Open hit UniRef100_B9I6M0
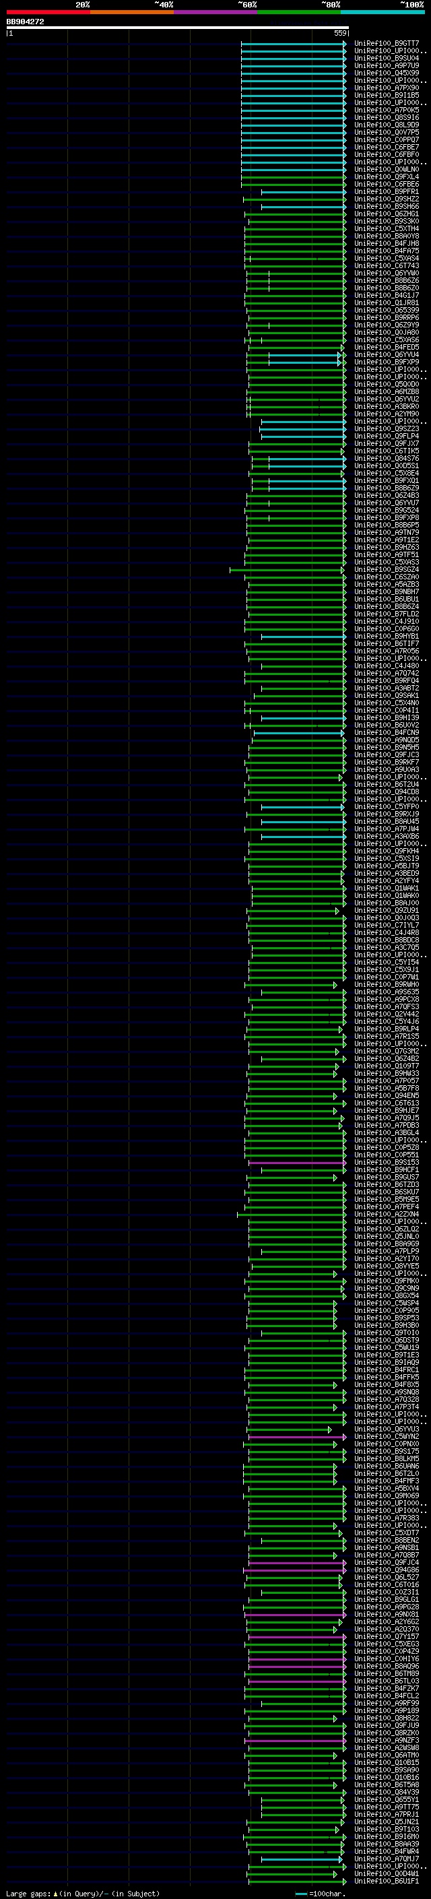Image resolution: width=431 pixels, height=1899 pixels. pyautogui.click(x=386, y=1837)
